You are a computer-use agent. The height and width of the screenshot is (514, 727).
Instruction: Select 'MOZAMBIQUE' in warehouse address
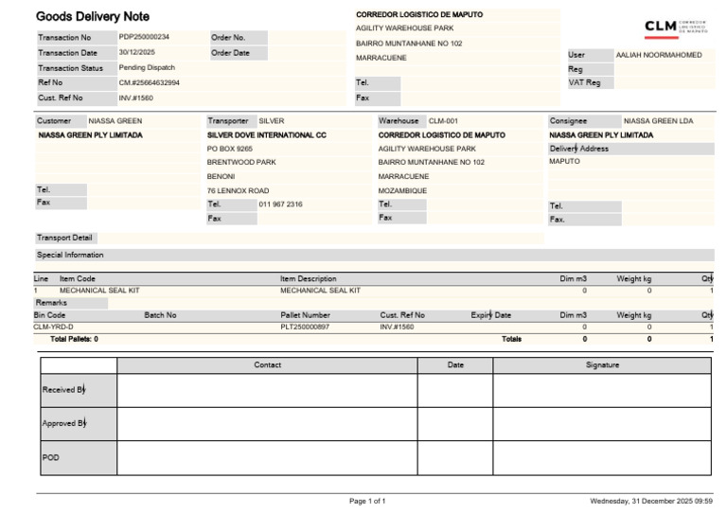[x=402, y=190]
